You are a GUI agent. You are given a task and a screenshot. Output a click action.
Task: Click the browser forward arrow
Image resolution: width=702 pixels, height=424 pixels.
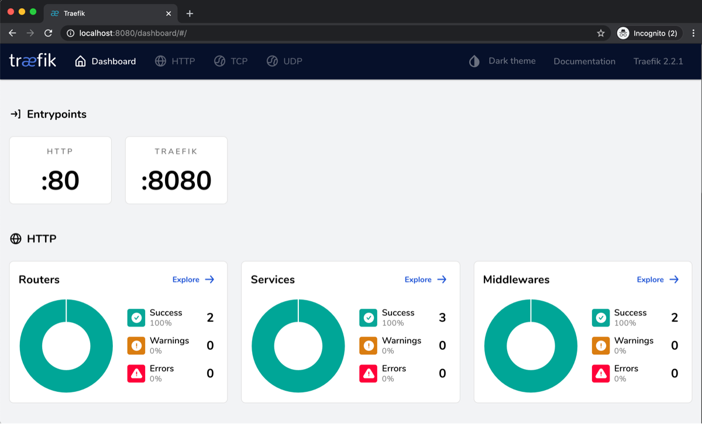(30, 33)
